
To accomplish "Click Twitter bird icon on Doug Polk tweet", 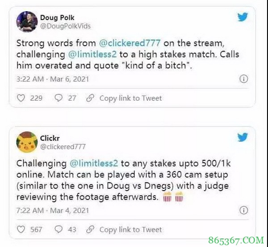I will [243, 17].
